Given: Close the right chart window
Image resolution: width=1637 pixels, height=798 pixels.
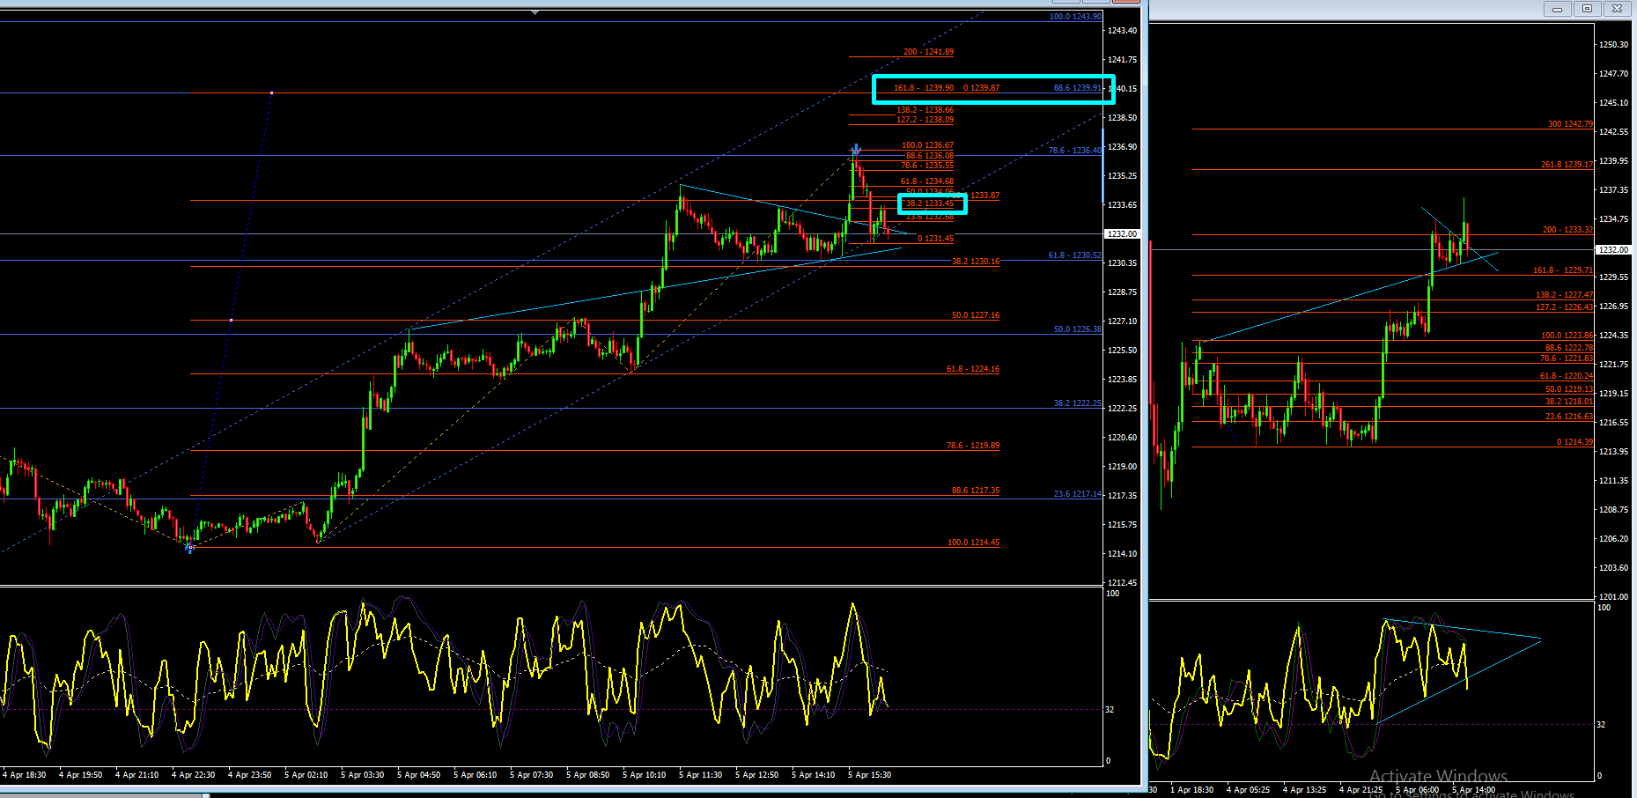Looking at the screenshot, I should click(x=1617, y=9).
